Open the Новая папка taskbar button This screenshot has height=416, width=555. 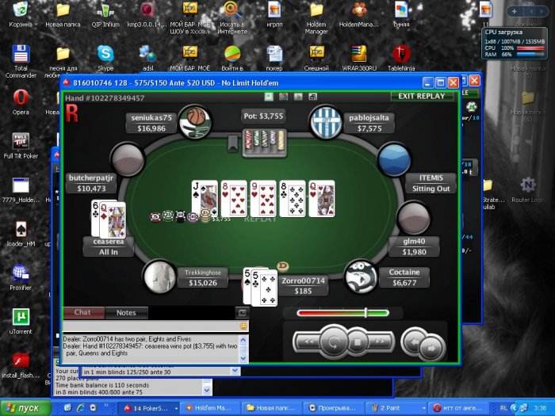272,408
